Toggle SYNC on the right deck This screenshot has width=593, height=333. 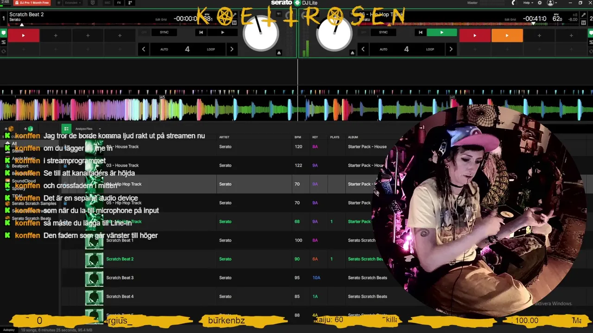(x=383, y=32)
